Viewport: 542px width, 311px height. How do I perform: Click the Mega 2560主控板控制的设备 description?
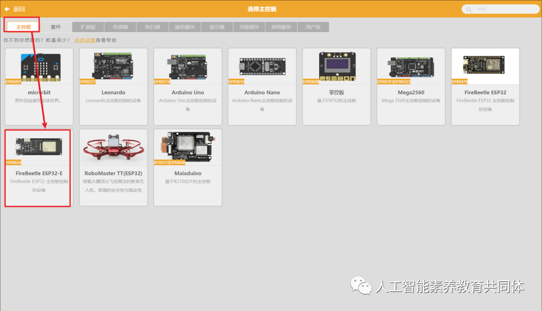tap(411, 100)
